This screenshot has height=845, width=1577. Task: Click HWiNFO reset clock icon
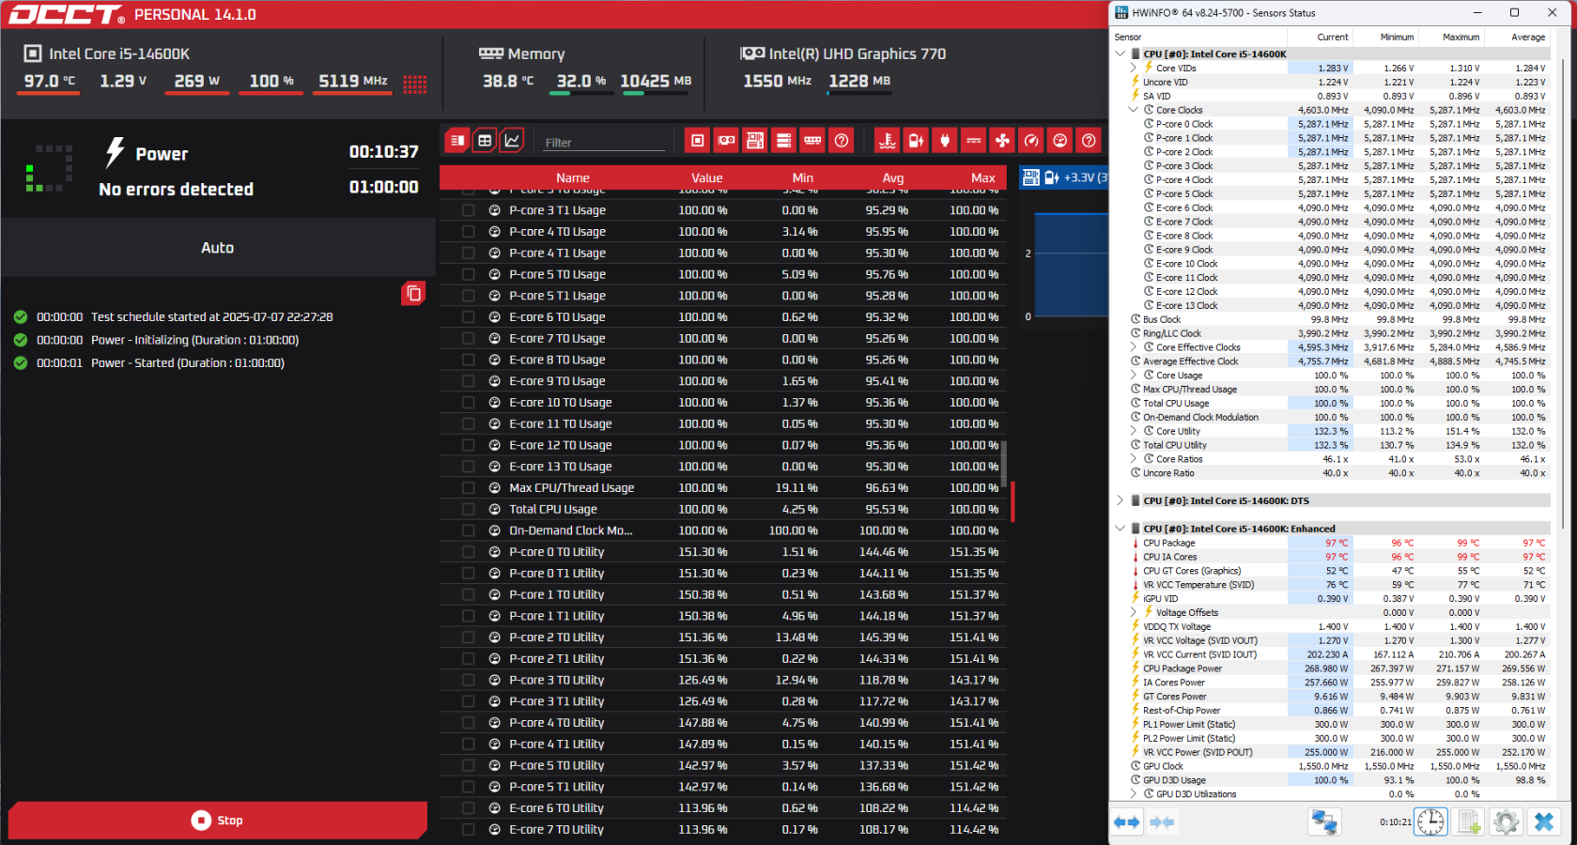coord(1430,822)
